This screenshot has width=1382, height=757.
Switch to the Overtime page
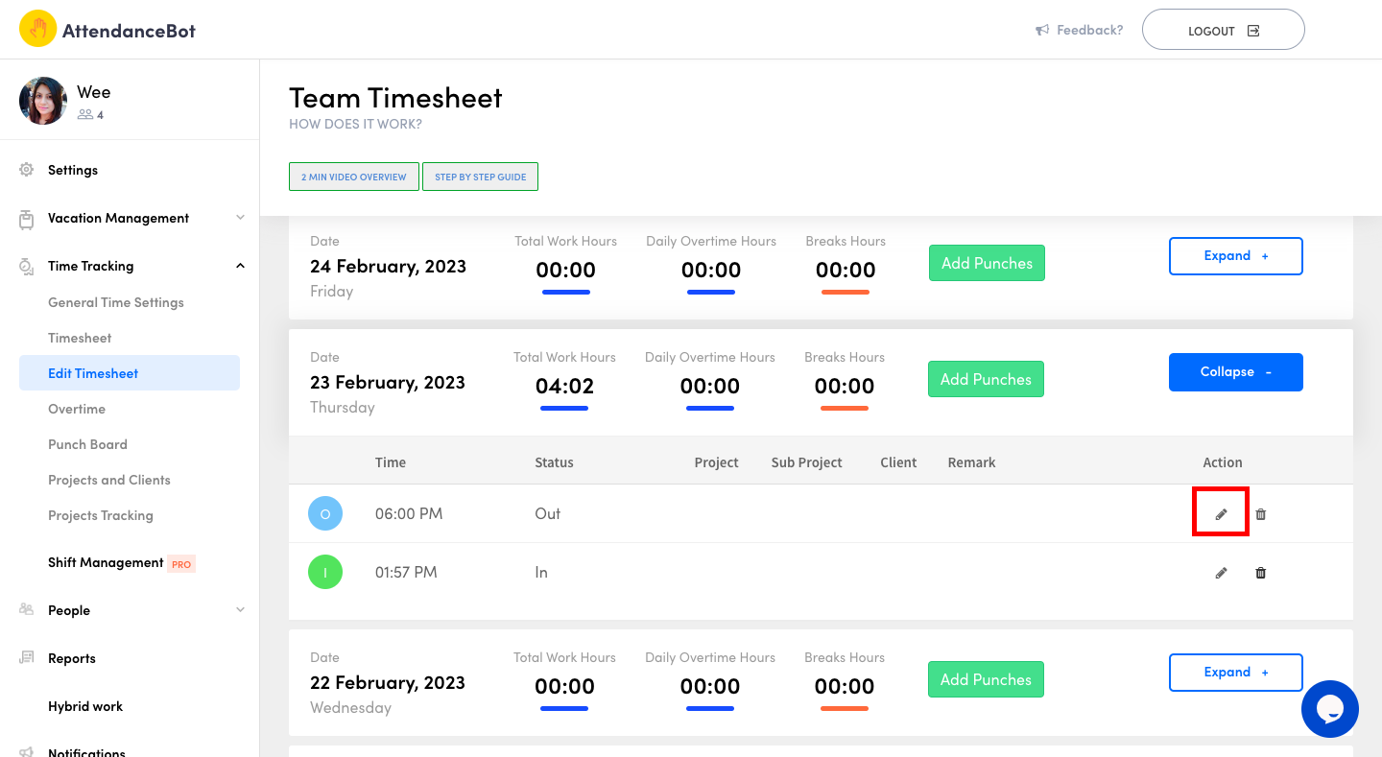[x=77, y=409]
